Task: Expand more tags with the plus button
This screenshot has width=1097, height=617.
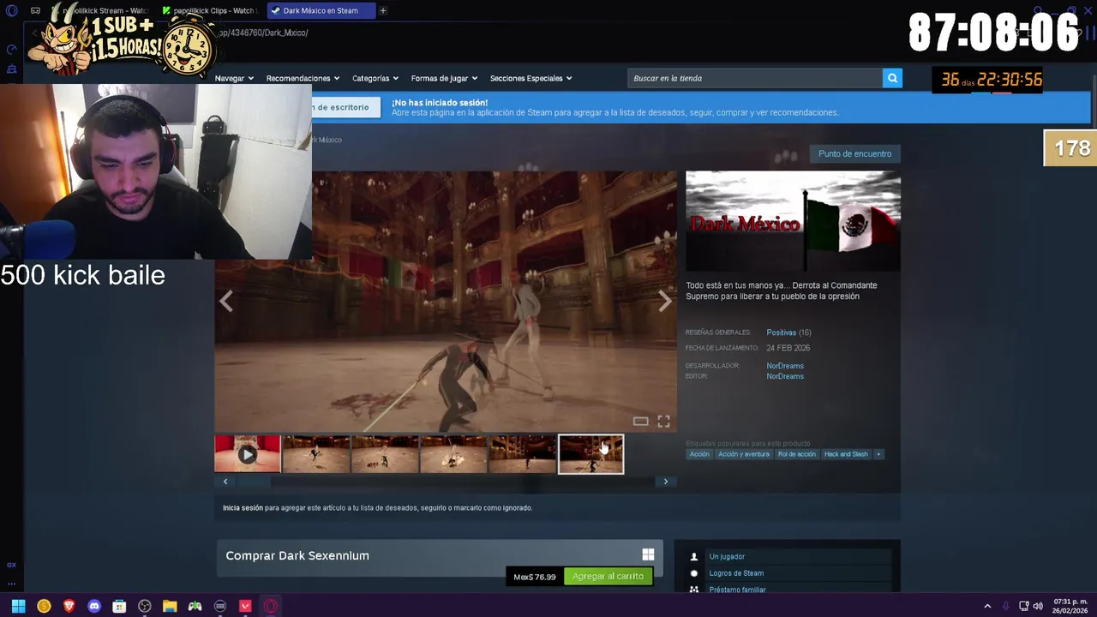Action: point(878,454)
